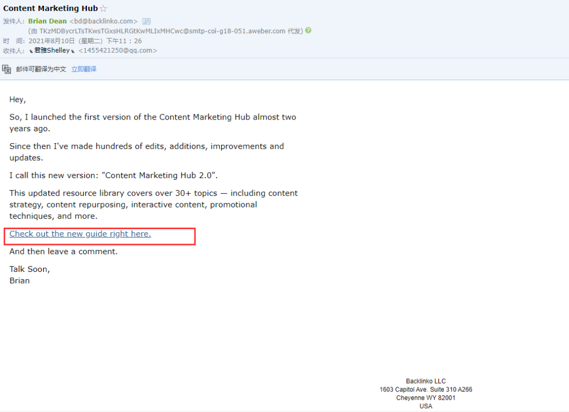Click the sender address <bd@backlinko.com>
This screenshot has height=412, width=569.
point(103,22)
